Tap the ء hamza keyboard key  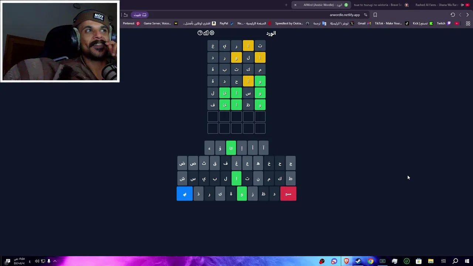click(x=209, y=148)
